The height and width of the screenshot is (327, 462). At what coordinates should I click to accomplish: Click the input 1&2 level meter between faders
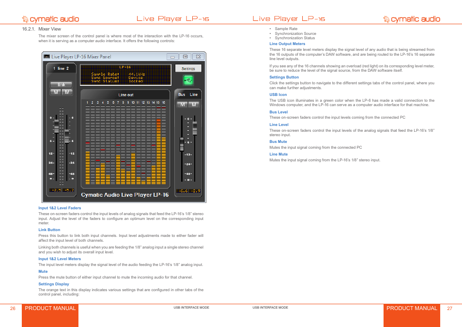click(62, 146)
